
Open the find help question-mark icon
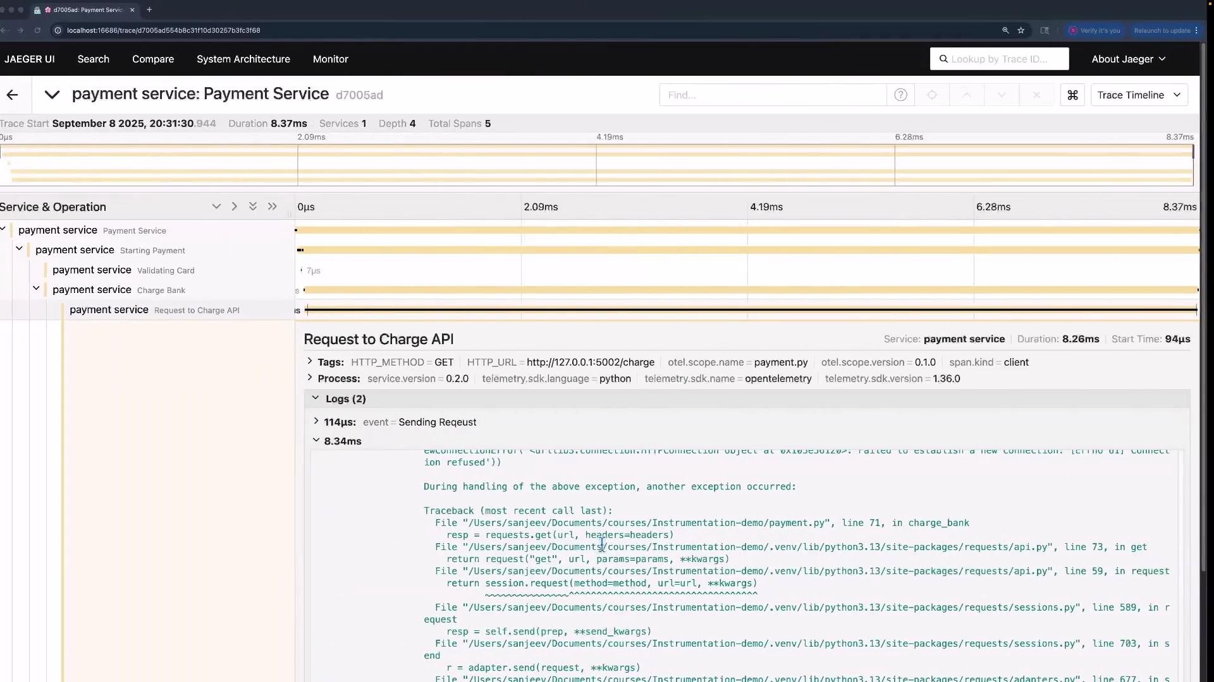tap(900, 95)
